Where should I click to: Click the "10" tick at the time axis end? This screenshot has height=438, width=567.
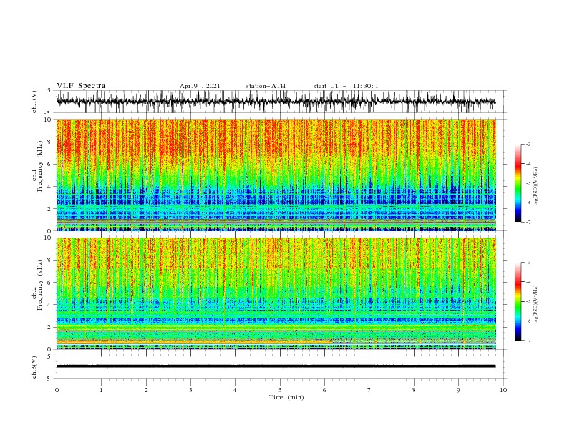click(503, 390)
